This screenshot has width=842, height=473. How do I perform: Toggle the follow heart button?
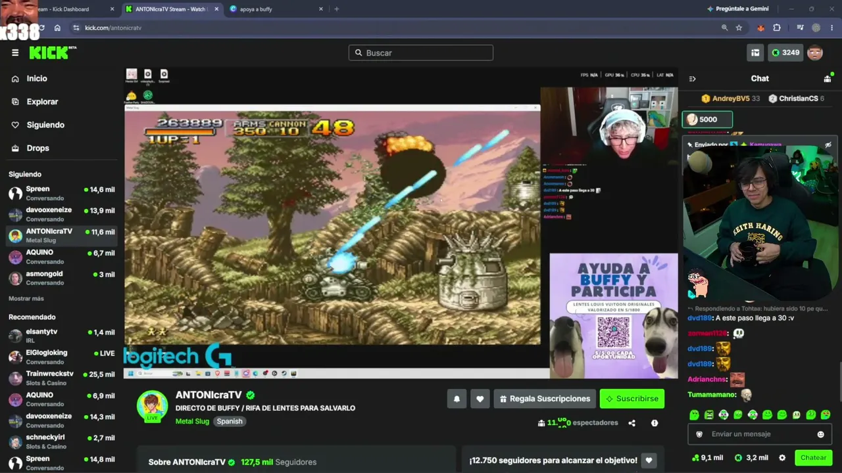click(480, 399)
